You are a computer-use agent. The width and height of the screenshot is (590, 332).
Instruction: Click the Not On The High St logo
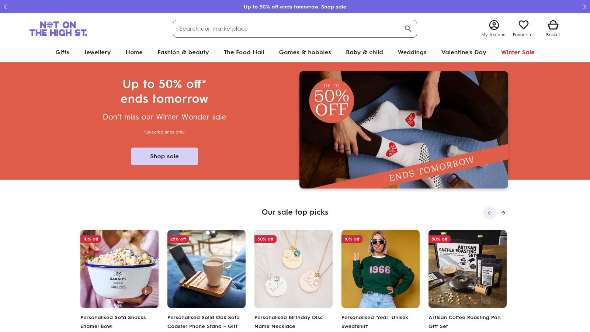pyautogui.click(x=58, y=29)
